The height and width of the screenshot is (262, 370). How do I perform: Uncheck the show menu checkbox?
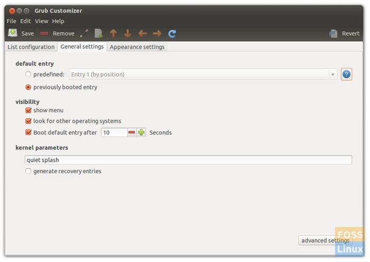(29, 110)
